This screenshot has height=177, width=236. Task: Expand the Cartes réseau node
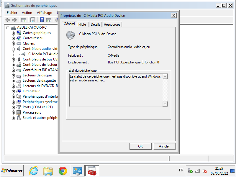point(13,38)
